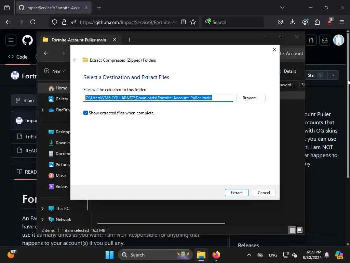Screen dimensions: 350x263
Task: Open Browse to choose destination folder
Action: [x=251, y=98]
